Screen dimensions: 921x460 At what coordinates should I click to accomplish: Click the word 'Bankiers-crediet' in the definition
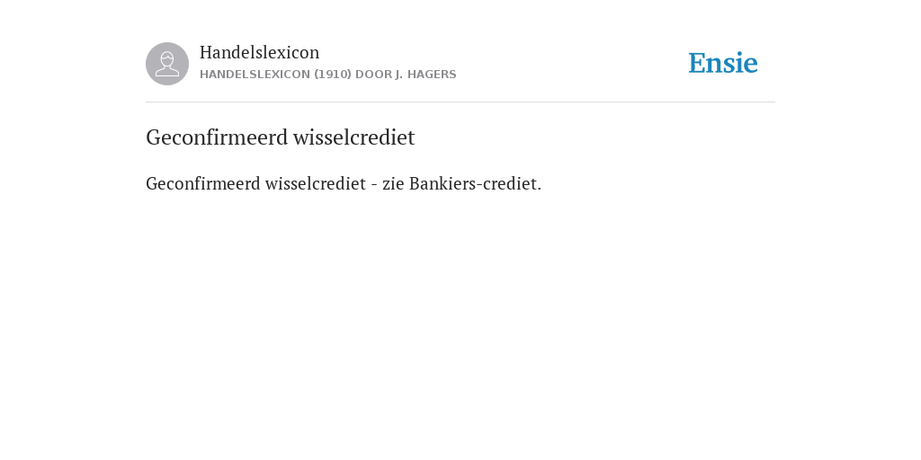pos(474,183)
